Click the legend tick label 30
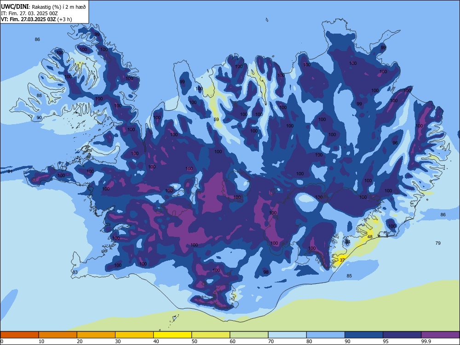This screenshot has width=460, height=345. click(x=118, y=341)
